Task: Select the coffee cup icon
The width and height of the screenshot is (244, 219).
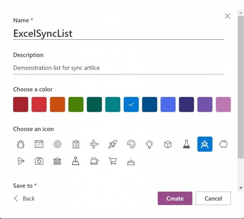Action: [x=94, y=161]
